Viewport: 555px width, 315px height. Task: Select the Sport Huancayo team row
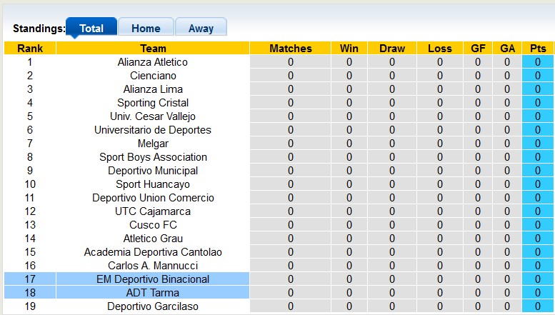[x=153, y=184]
